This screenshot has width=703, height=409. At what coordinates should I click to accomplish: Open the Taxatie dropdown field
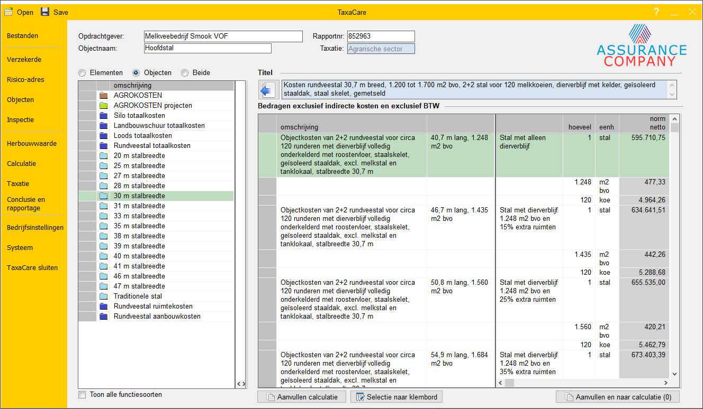[381, 49]
